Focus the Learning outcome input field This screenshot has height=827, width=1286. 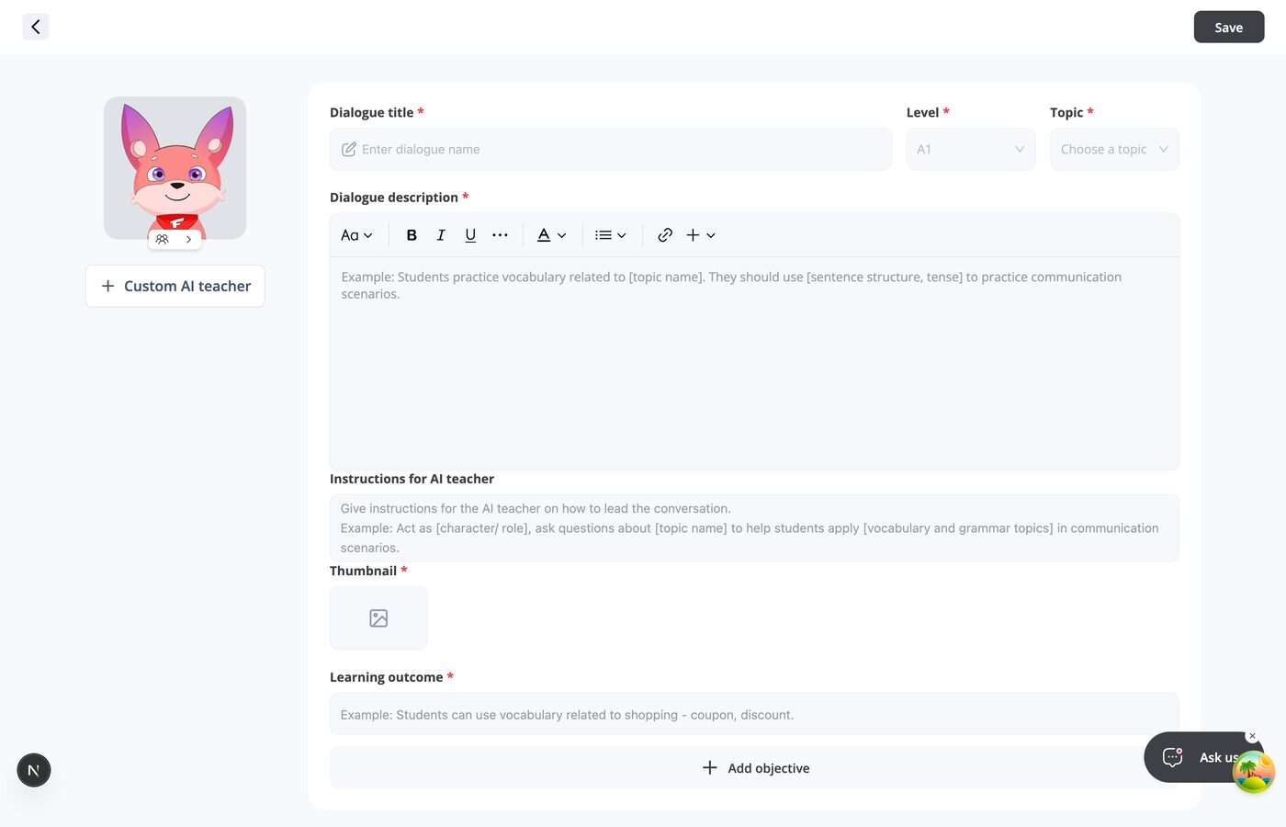coord(754,714)
